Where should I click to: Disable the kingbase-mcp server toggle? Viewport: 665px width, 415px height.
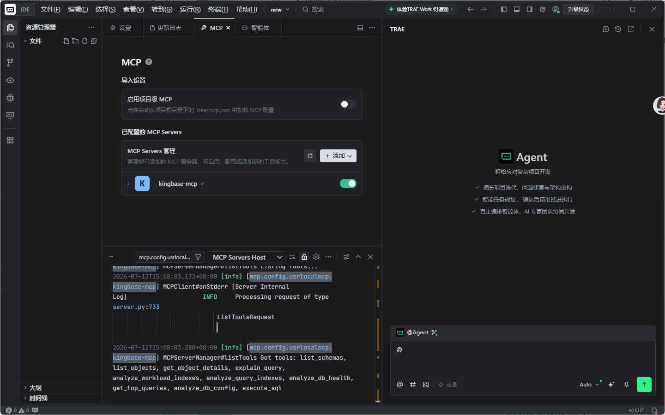coord(348,184)
